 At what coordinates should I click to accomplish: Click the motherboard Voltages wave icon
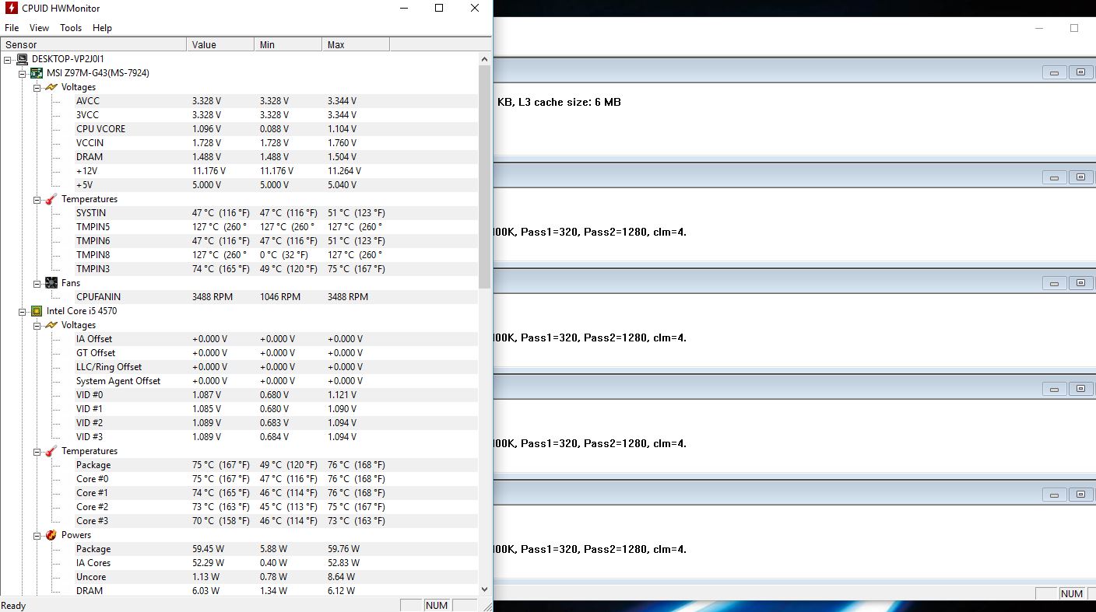click(51, 87)
